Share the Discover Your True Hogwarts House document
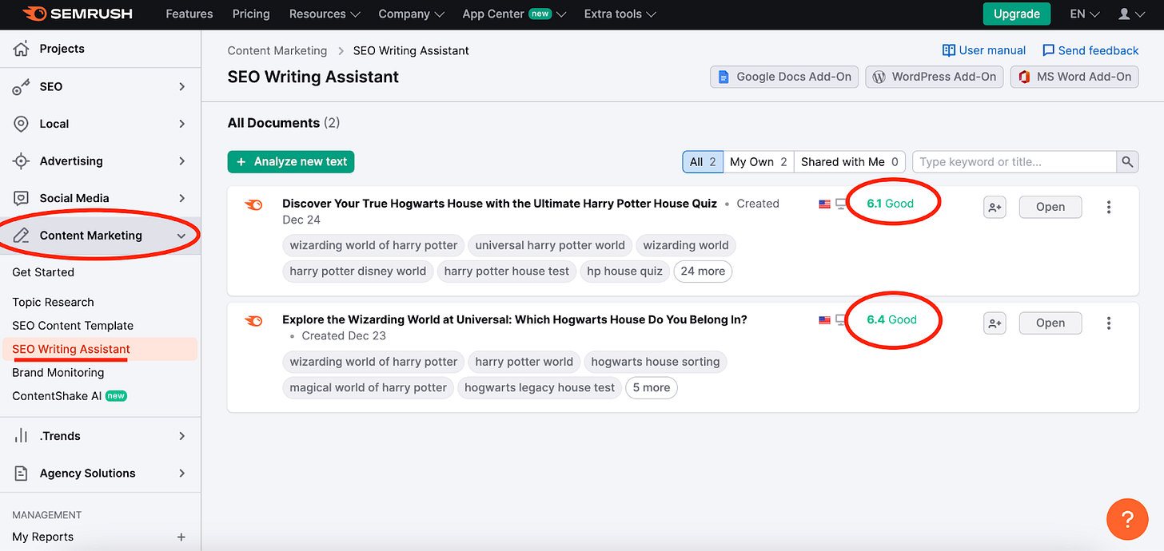This screenshot has width=1164, height=551. coord(995,207)
